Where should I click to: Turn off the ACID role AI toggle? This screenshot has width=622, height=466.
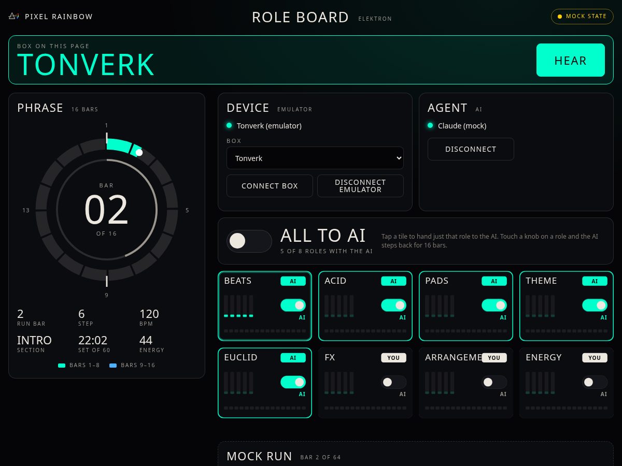point(394,305)
